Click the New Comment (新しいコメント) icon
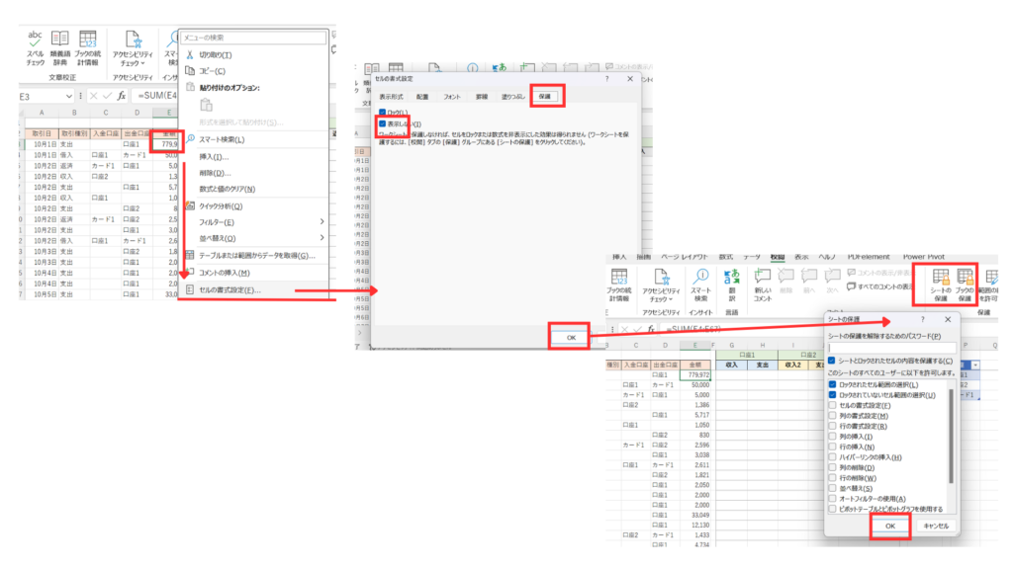The width and height of the screenshot is (1013, 569). pyautogui.click(x=762, y=283)
